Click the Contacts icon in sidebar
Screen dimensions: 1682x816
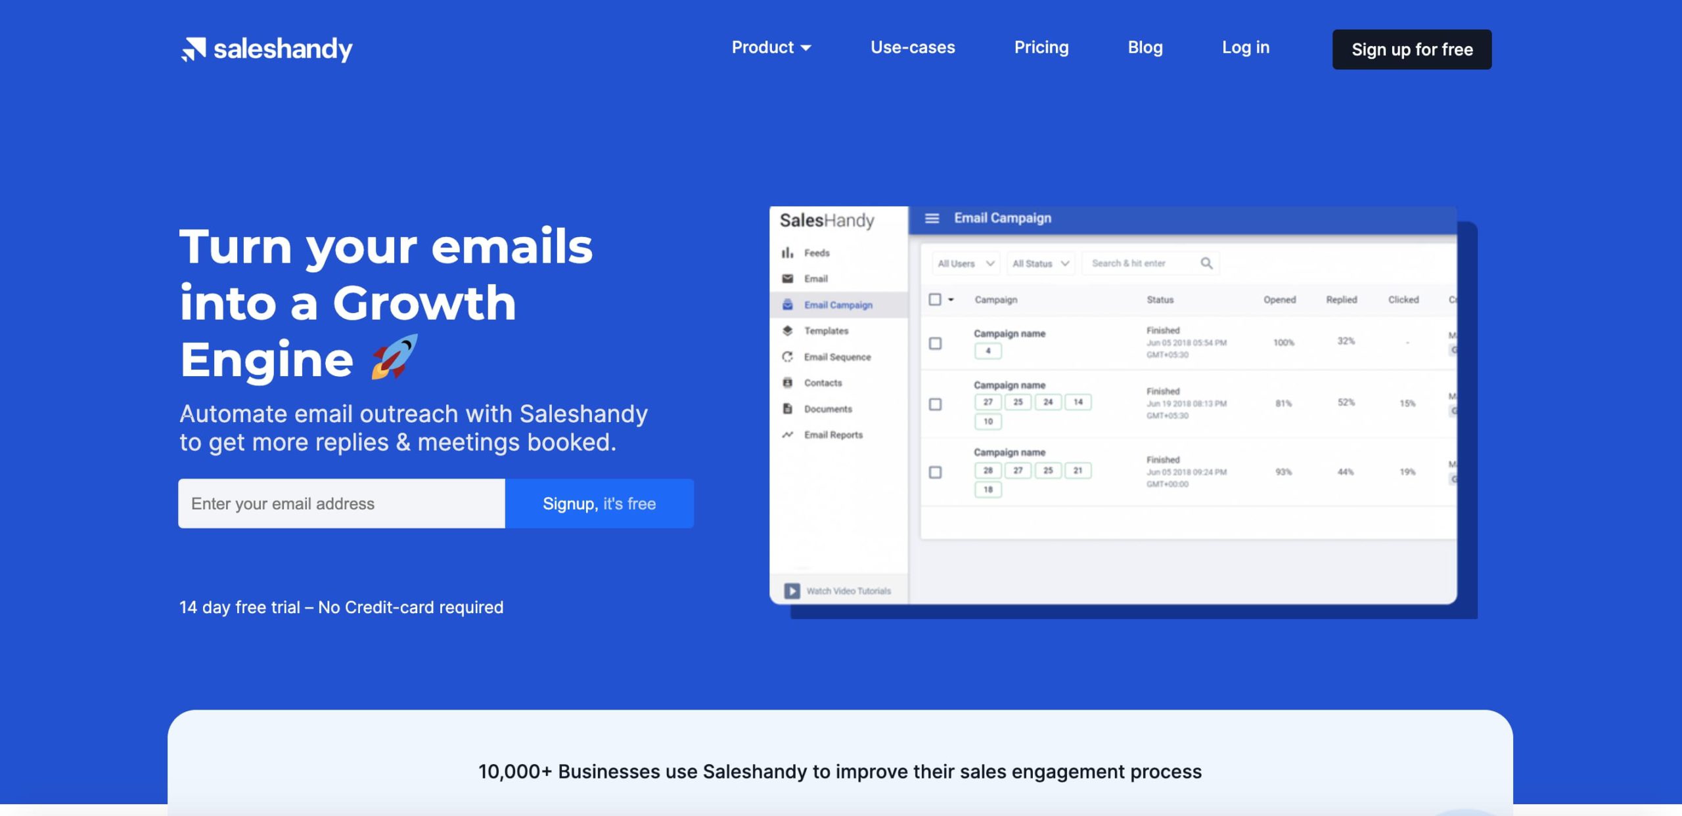[x=790, y=381]
